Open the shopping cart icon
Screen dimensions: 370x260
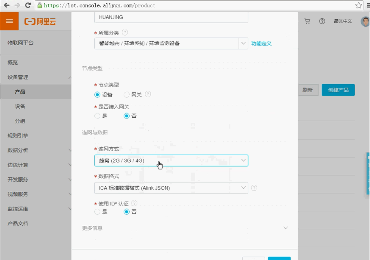click(x=307, y=21)
